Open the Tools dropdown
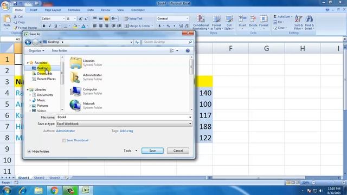The height and width of the screenshot is (195, 347). click(130, 151)
